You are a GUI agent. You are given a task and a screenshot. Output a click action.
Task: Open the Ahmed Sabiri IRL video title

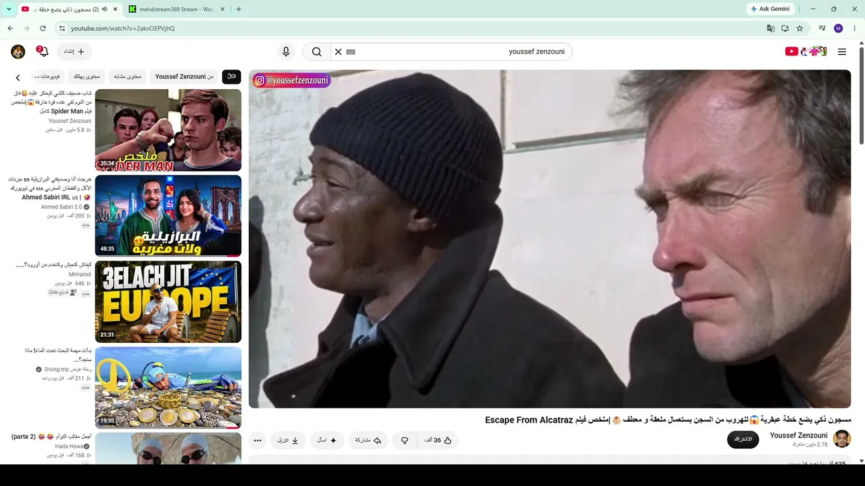pyautogui.click(x=50, y=188)
